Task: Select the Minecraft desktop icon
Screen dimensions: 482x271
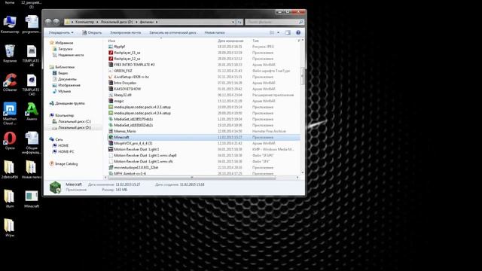Action: click(x=32, y=199)
